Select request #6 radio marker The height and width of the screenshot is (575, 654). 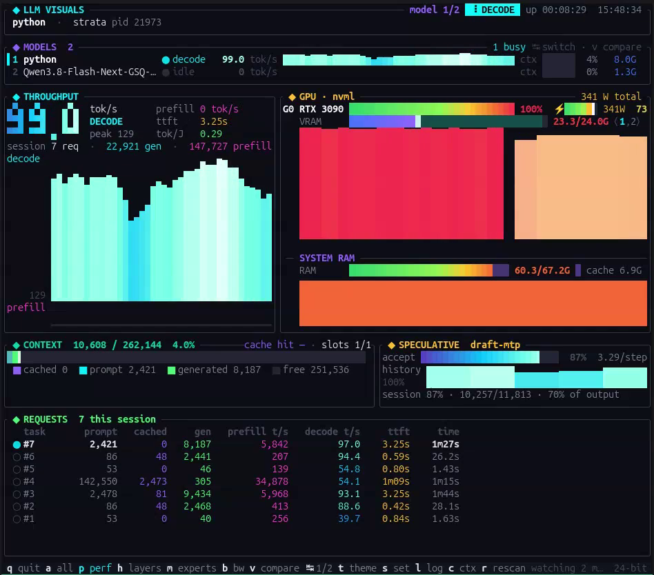coord(17,457)
